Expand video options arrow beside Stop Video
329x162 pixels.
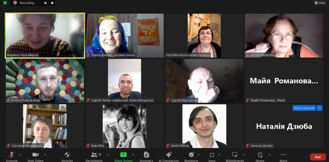[45, 155]
